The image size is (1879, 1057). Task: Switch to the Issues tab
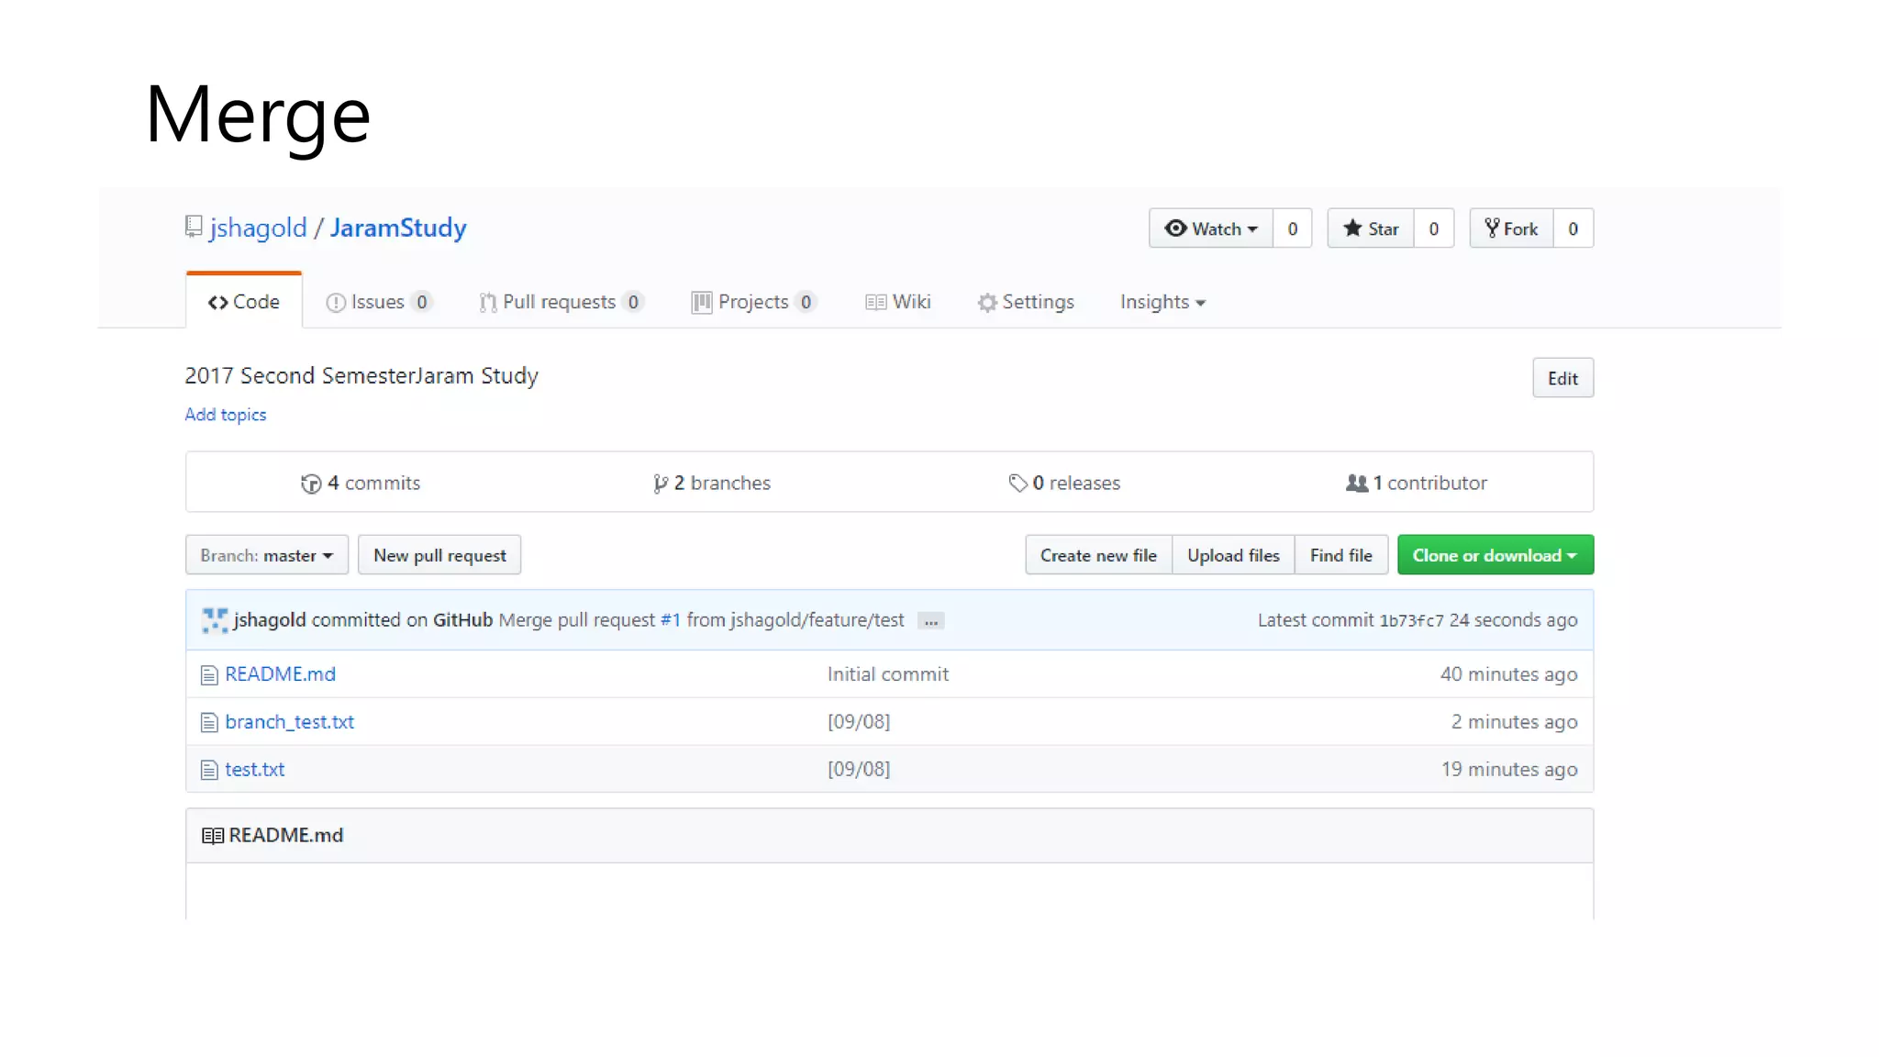[377, 302]
